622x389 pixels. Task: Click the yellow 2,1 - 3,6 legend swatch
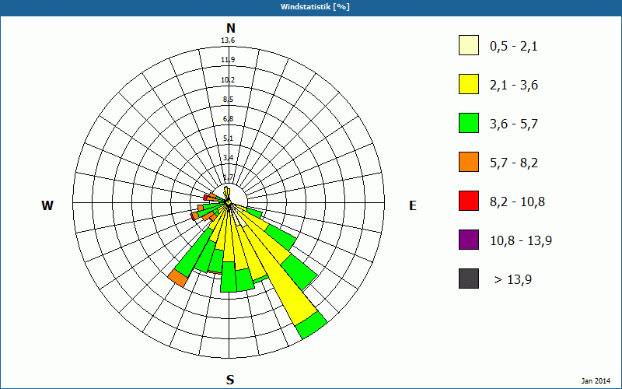(x=469, y=84)
